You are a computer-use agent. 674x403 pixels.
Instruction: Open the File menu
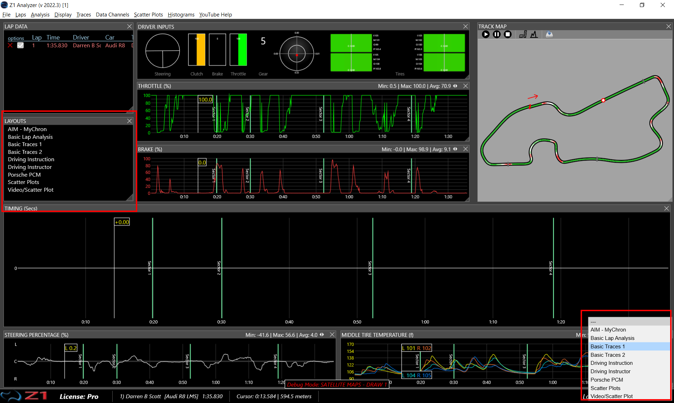6,15
